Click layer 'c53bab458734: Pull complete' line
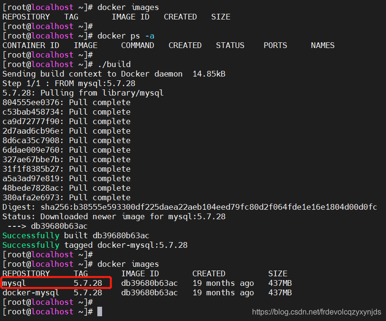Viewport: 386px width, 321px height. 66,112
